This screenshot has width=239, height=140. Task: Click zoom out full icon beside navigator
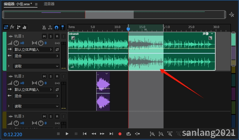pos(232,15)
